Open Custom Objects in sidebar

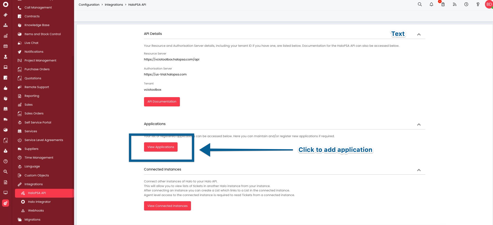(x=37, y=175)
